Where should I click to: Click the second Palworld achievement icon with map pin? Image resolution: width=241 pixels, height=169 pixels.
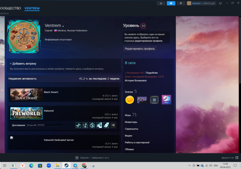(x=85, y=125)
